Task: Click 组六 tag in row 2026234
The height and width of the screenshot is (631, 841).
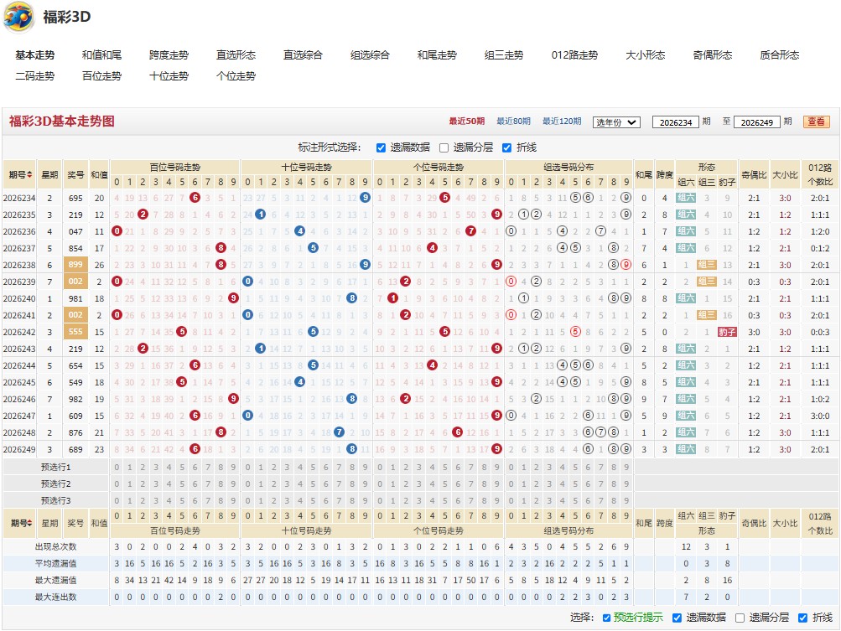Action: click(685, 198)
